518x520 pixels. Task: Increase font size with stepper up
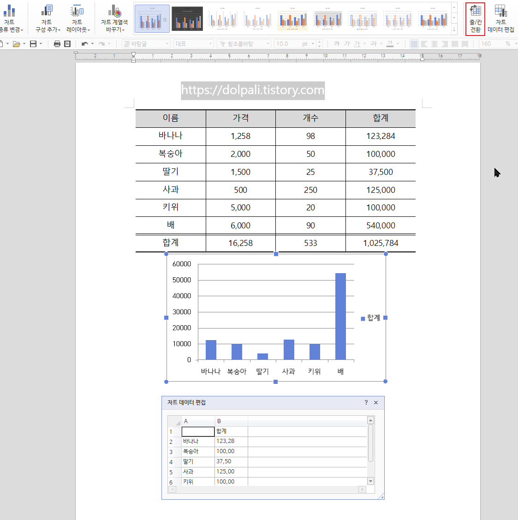pos(319,42)
